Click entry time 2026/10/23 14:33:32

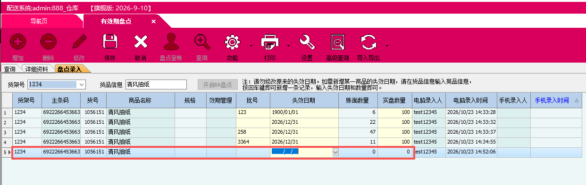pos(471,122)
